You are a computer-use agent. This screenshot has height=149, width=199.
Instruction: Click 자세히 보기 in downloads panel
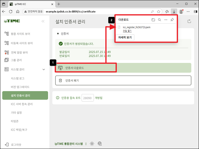[x=125, y=38]
